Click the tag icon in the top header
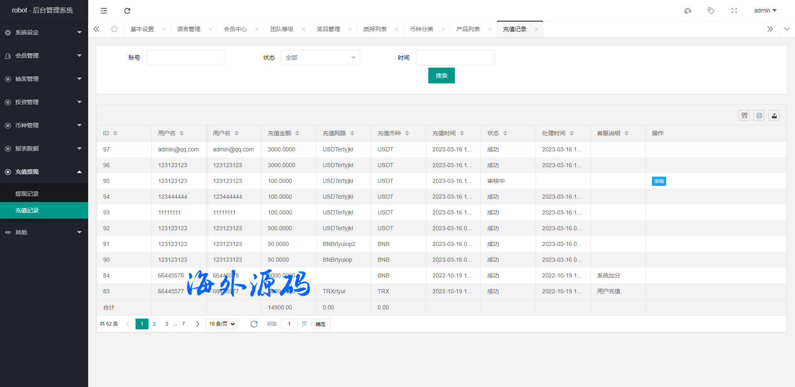 tap(711, 11)
